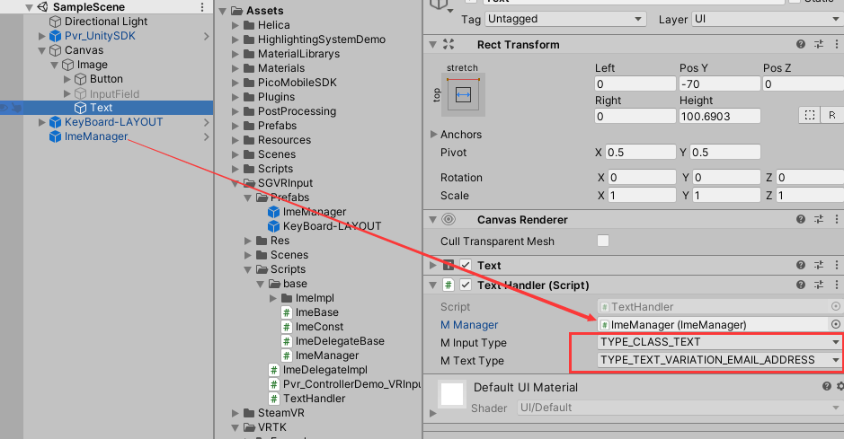Click the ImeManager prefab icon in Prefabs folder

(x=273, y=212)
